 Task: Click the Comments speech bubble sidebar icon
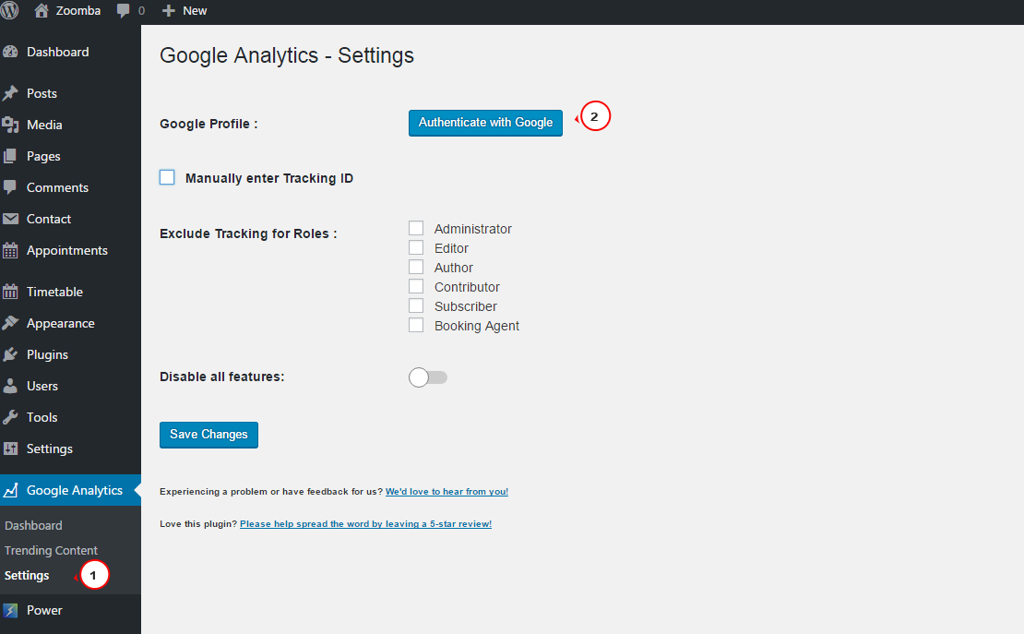pos(10,187)
